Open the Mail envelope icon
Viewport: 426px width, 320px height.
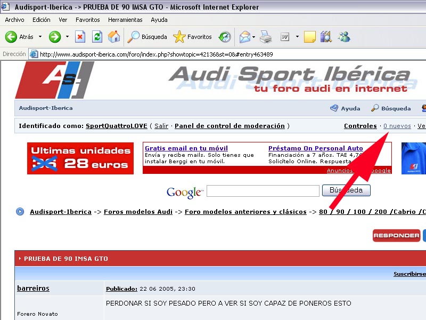point(245,37)
